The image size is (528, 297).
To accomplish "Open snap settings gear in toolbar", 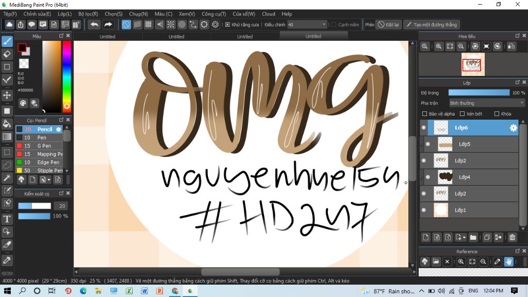I will click(216, 25).
